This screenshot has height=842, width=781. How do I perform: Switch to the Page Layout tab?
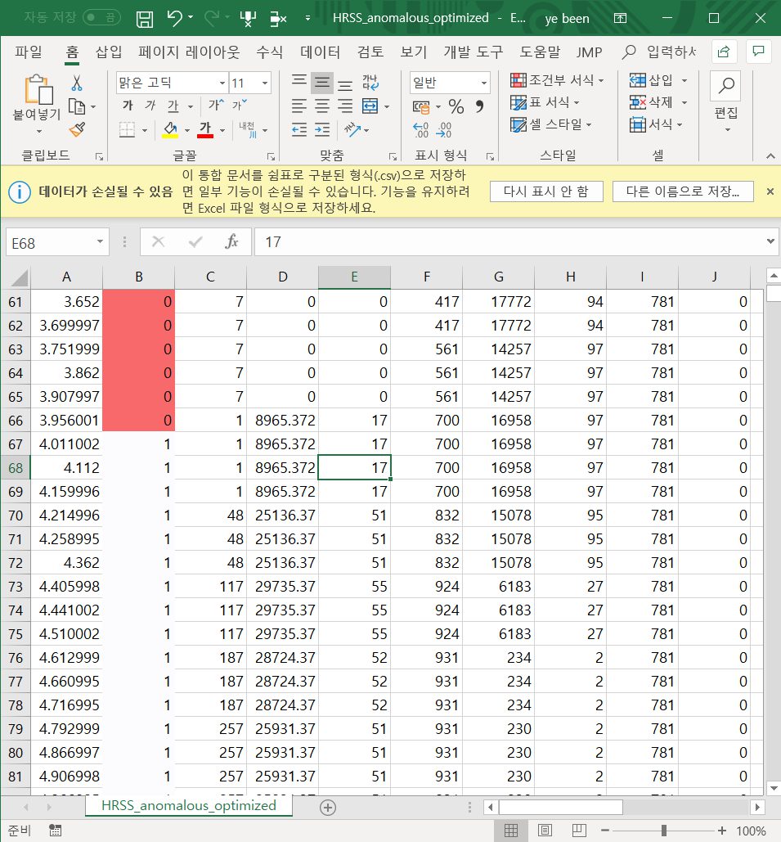[x=189, y=52]
